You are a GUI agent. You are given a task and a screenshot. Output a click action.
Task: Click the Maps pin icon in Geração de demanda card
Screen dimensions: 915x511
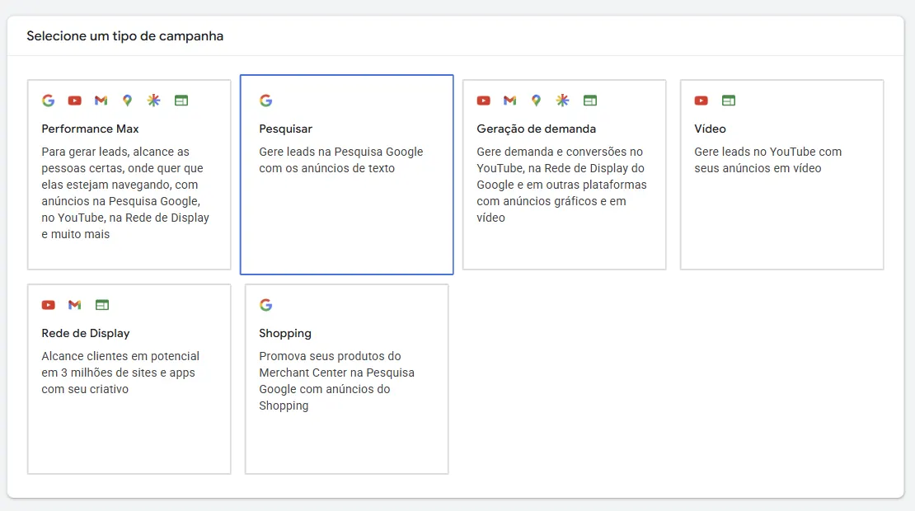pos(537,101)
